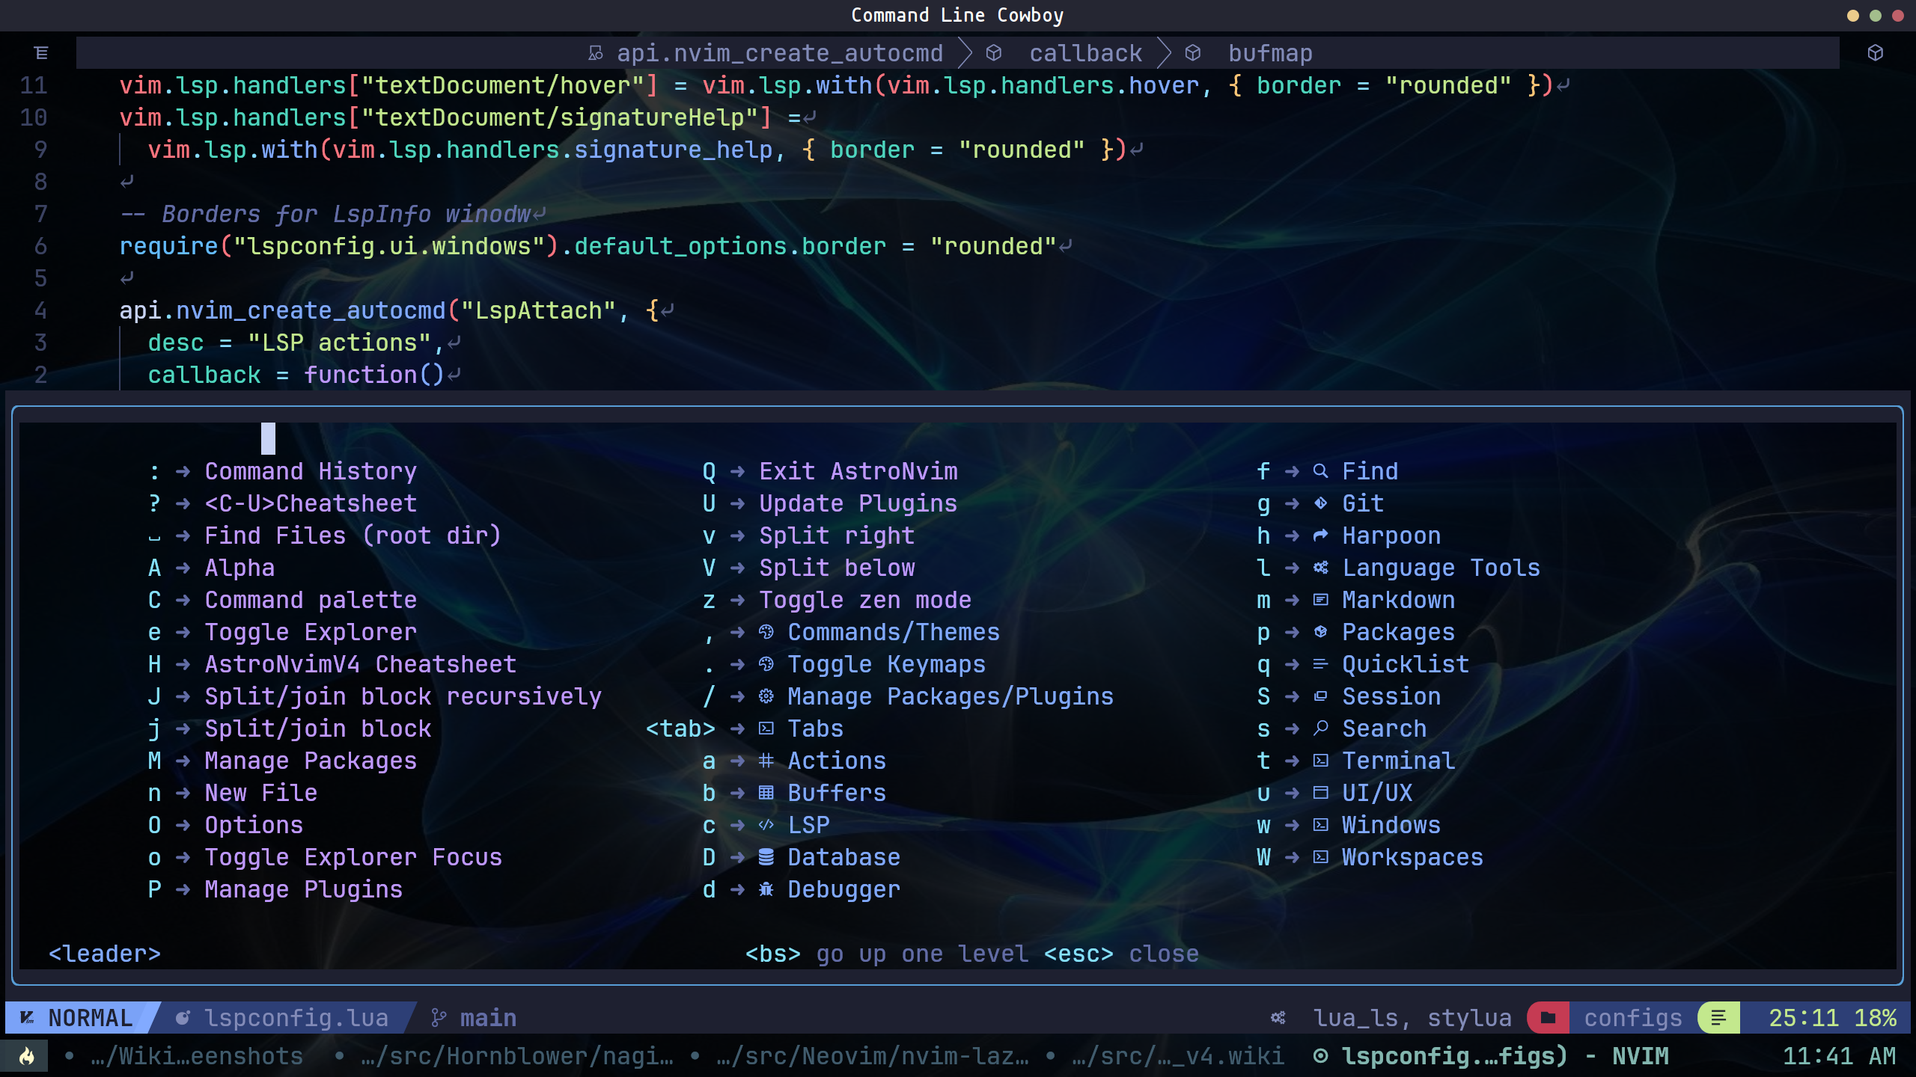Screen dimensions: 1916x1077
Task: Click chevron after callback breadcrumb
Action: pos(1164,53)
